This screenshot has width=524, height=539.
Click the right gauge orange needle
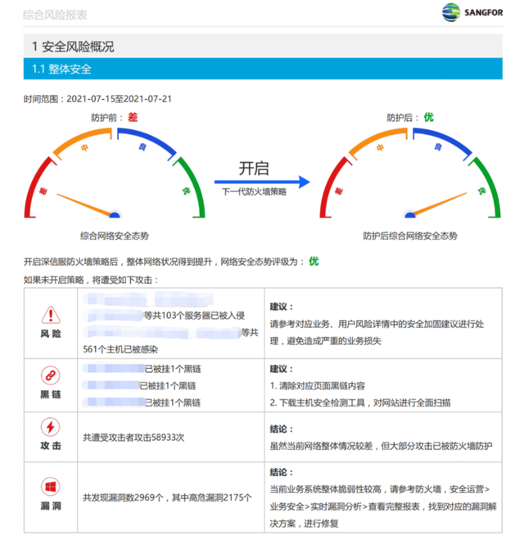(x=440, y=204)
